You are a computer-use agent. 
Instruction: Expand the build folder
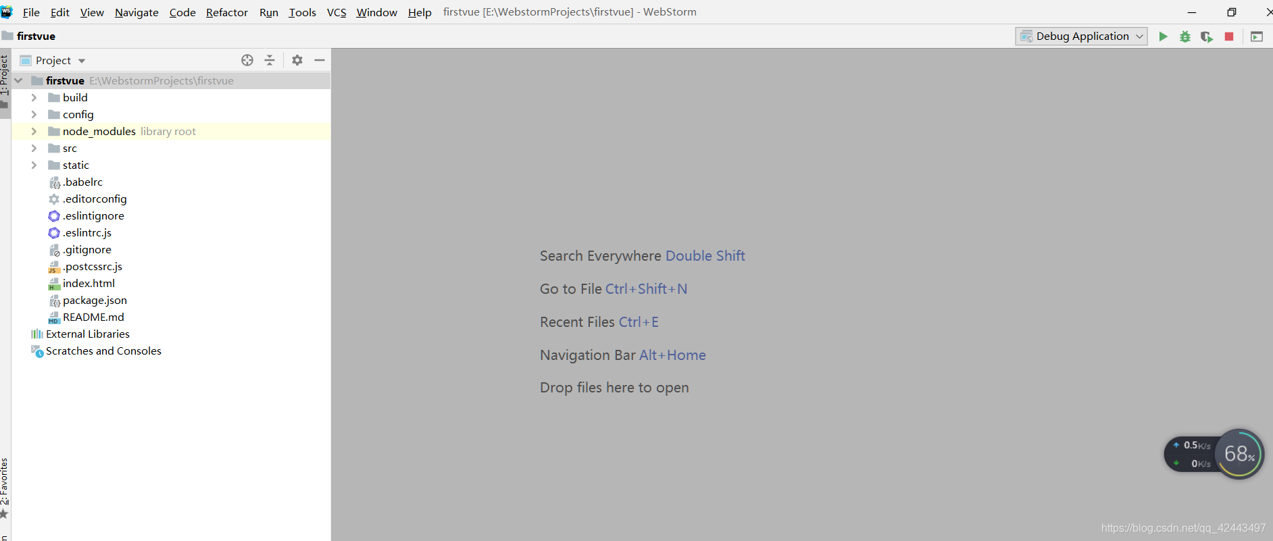pos(34,97)
